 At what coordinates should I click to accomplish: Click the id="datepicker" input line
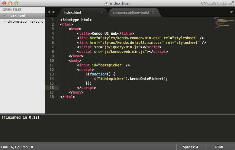pos(103,65)
